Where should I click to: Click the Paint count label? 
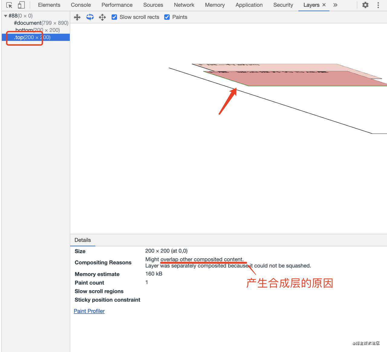pos(89,283)
